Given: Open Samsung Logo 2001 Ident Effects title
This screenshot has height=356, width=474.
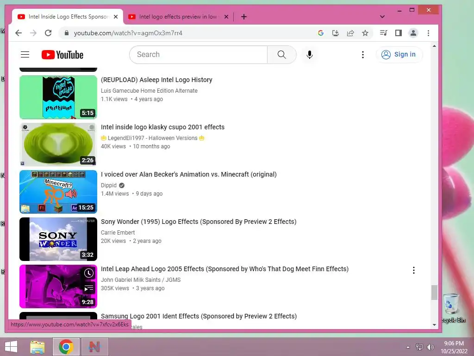Looking at the screenshot, I should [x=199, y=316].
